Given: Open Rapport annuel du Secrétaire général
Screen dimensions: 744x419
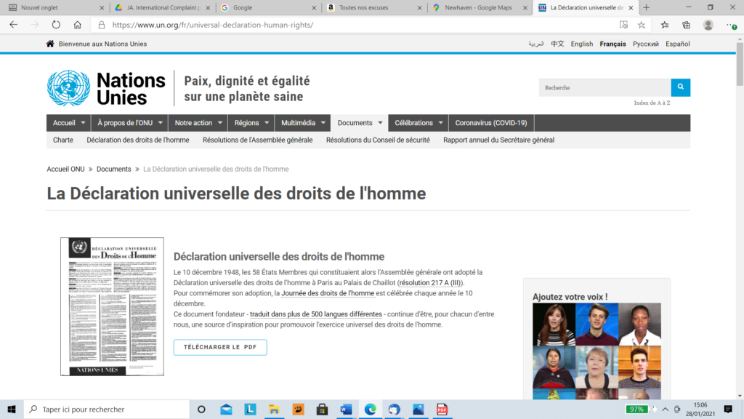Looking at the screenshot, I should (498, 140).
